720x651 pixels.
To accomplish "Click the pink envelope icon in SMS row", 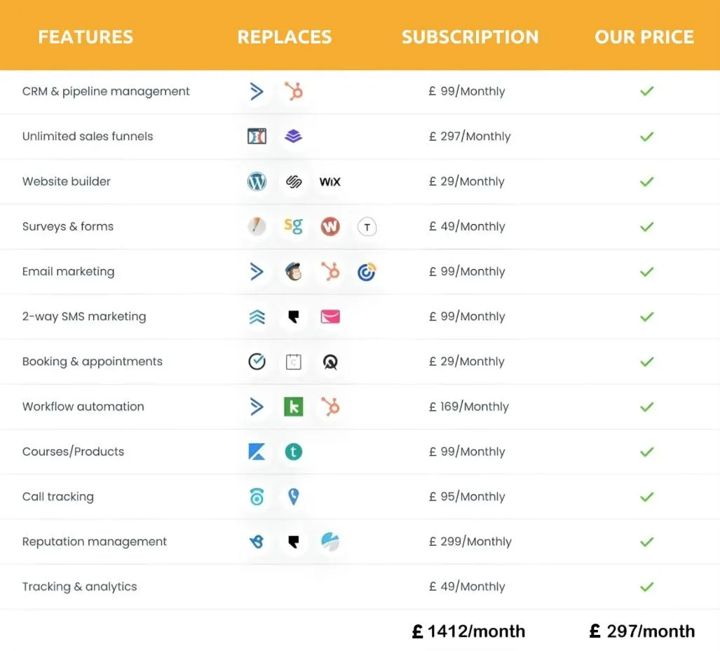I will click(x=330, y=316).
